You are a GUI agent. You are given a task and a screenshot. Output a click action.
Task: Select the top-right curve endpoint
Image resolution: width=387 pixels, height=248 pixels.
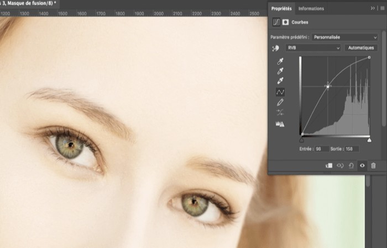[x=369, y=57]
